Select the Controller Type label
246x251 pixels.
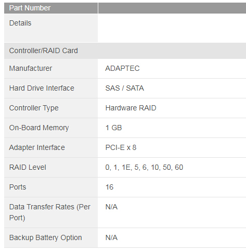click(x=34, y=108)
